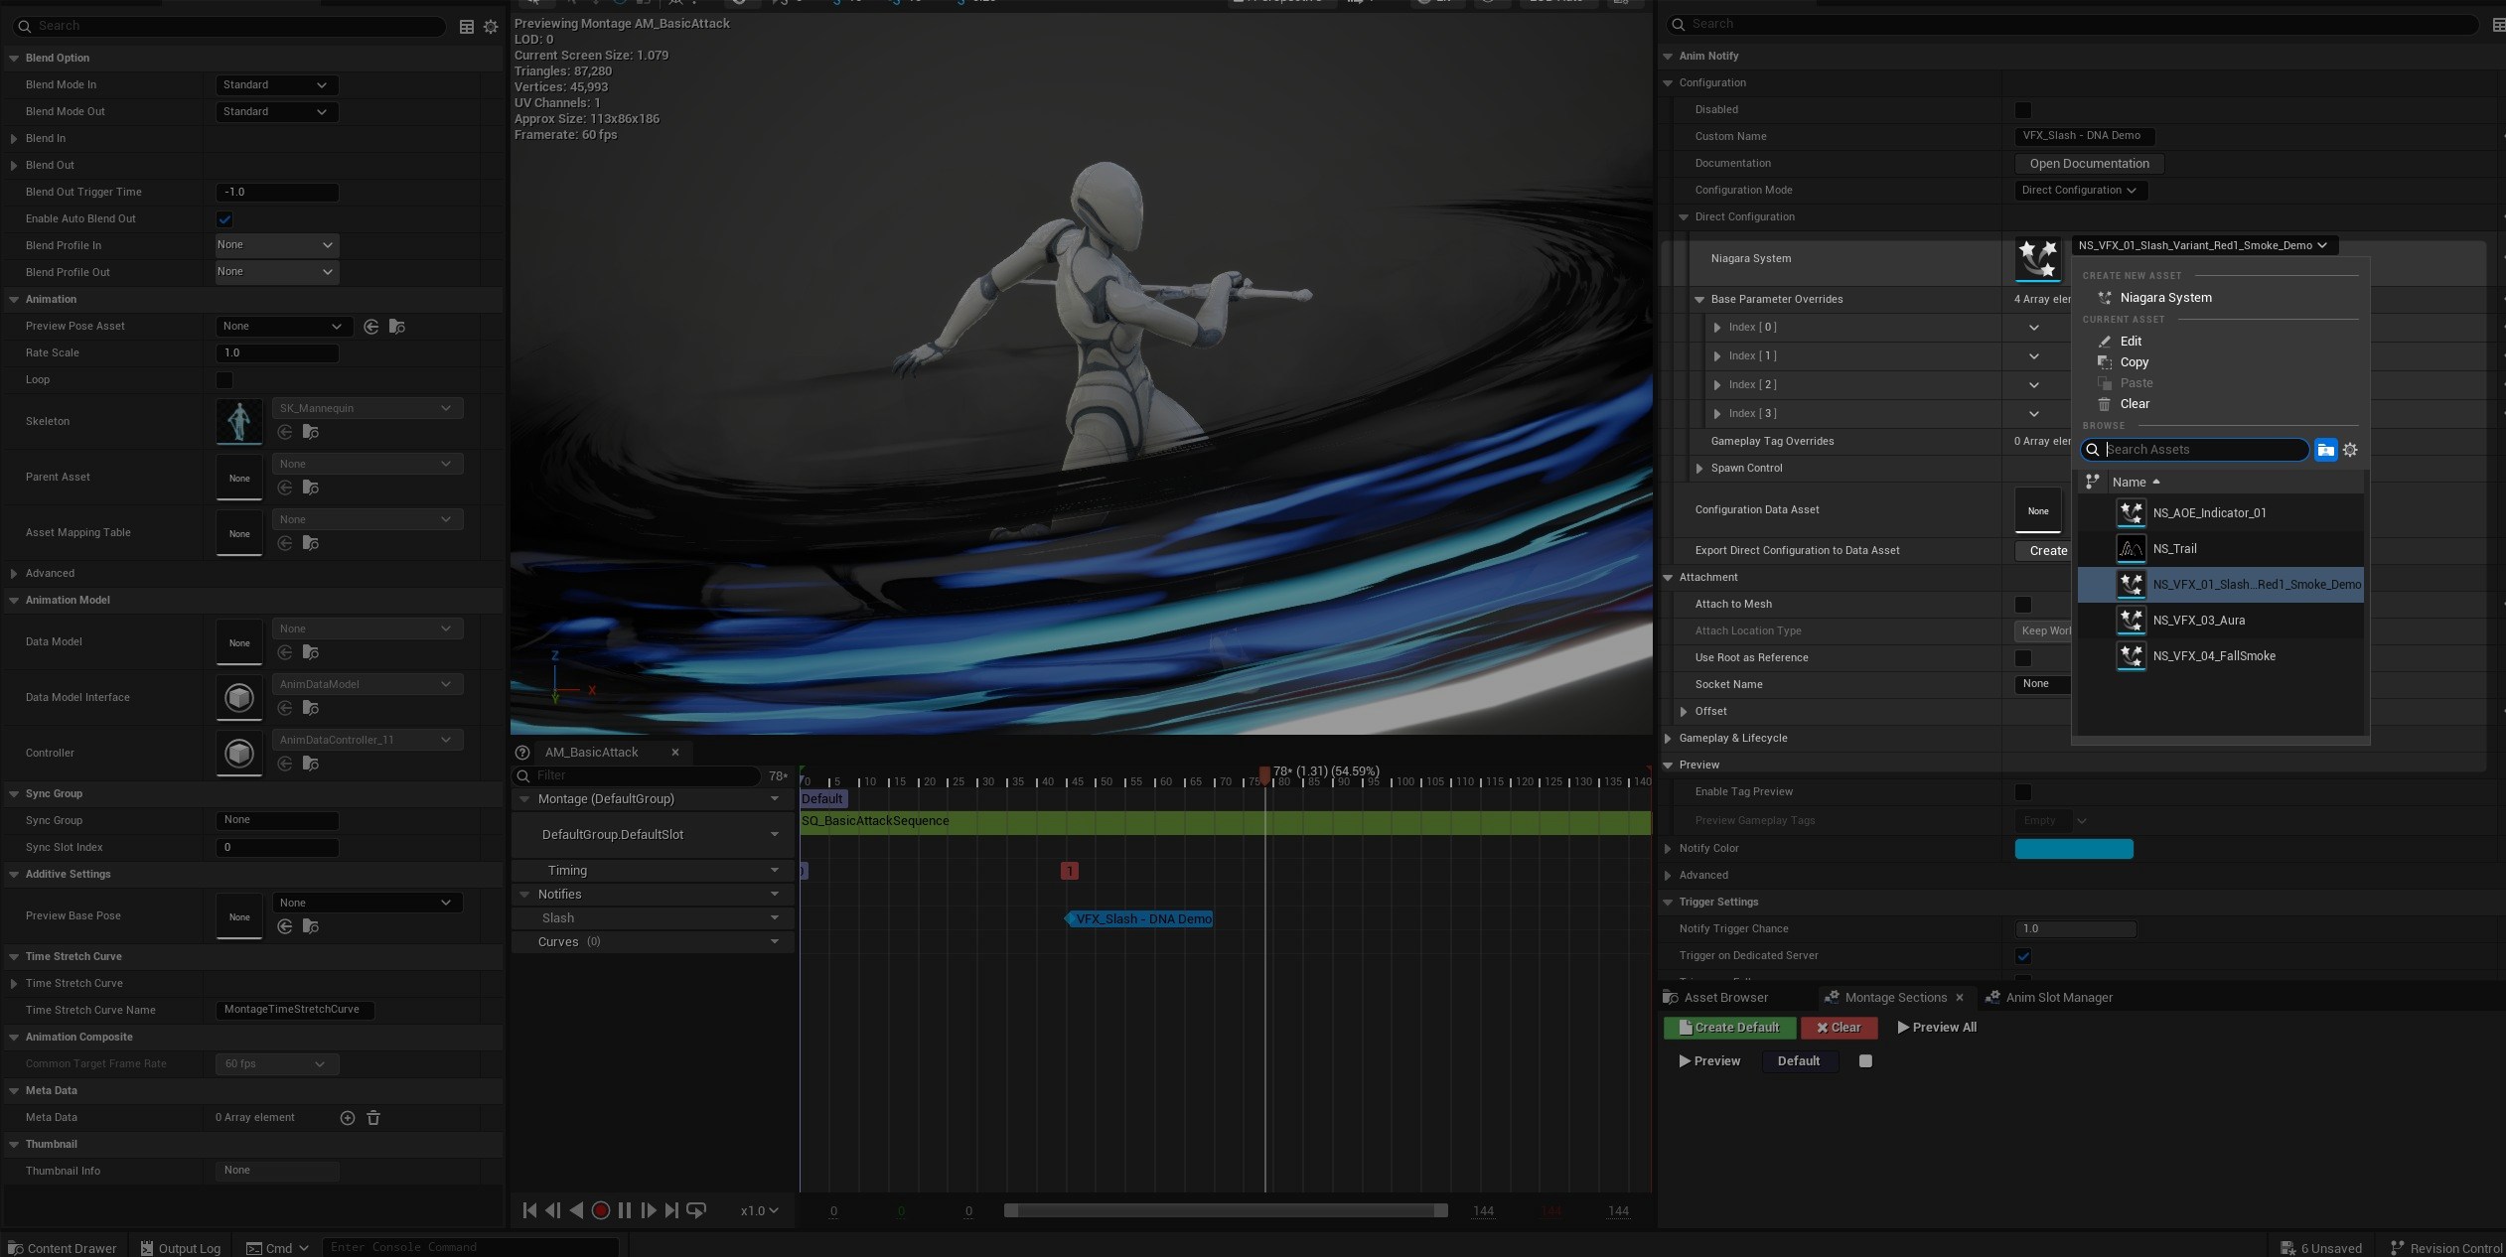Click trash icon to empty Meta Data array

pyautogui.click(x=373, y=1118)
